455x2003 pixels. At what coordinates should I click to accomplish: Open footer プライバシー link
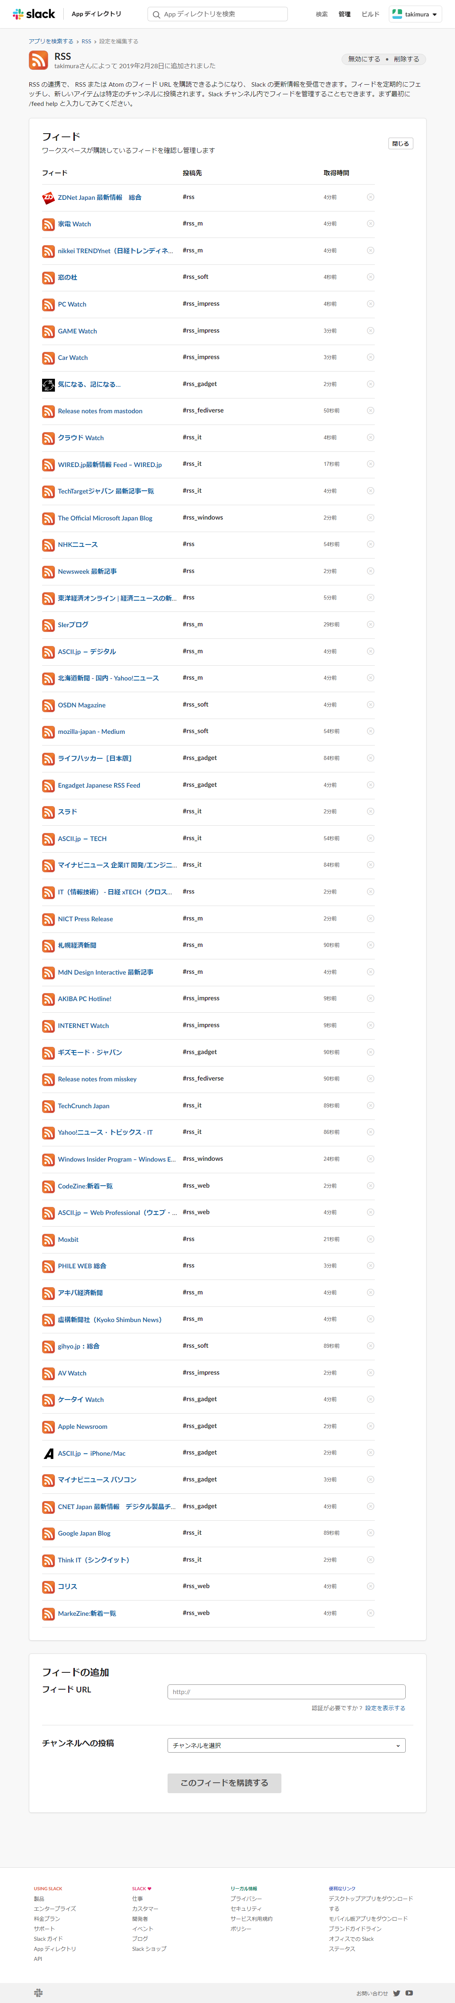point(246,1898)
